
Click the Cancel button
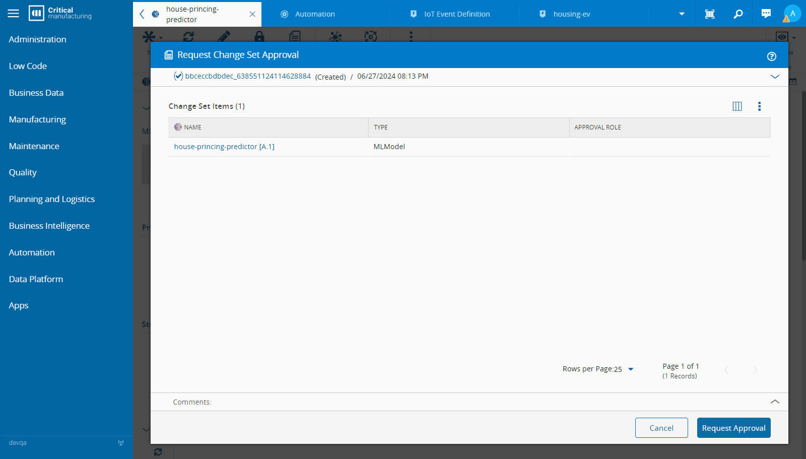pyautogui.click(x=661, y=428)
